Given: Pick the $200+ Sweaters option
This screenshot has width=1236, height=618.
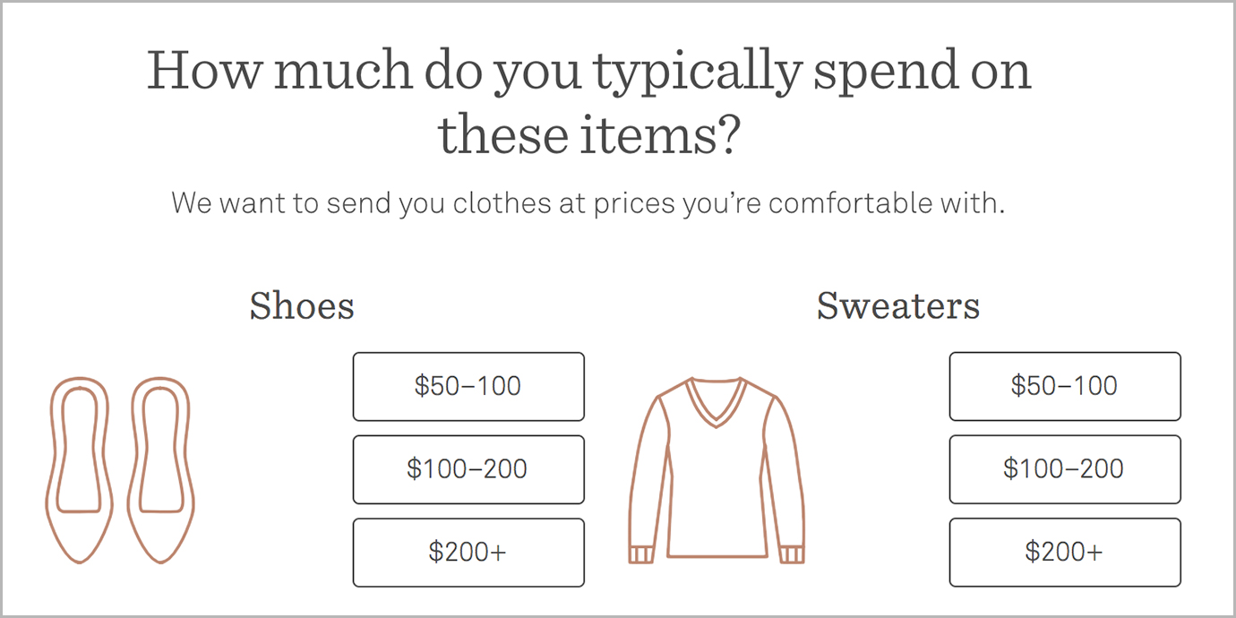Looking at the screenshot, I should pyautogui.click(x=1065, y=553).
